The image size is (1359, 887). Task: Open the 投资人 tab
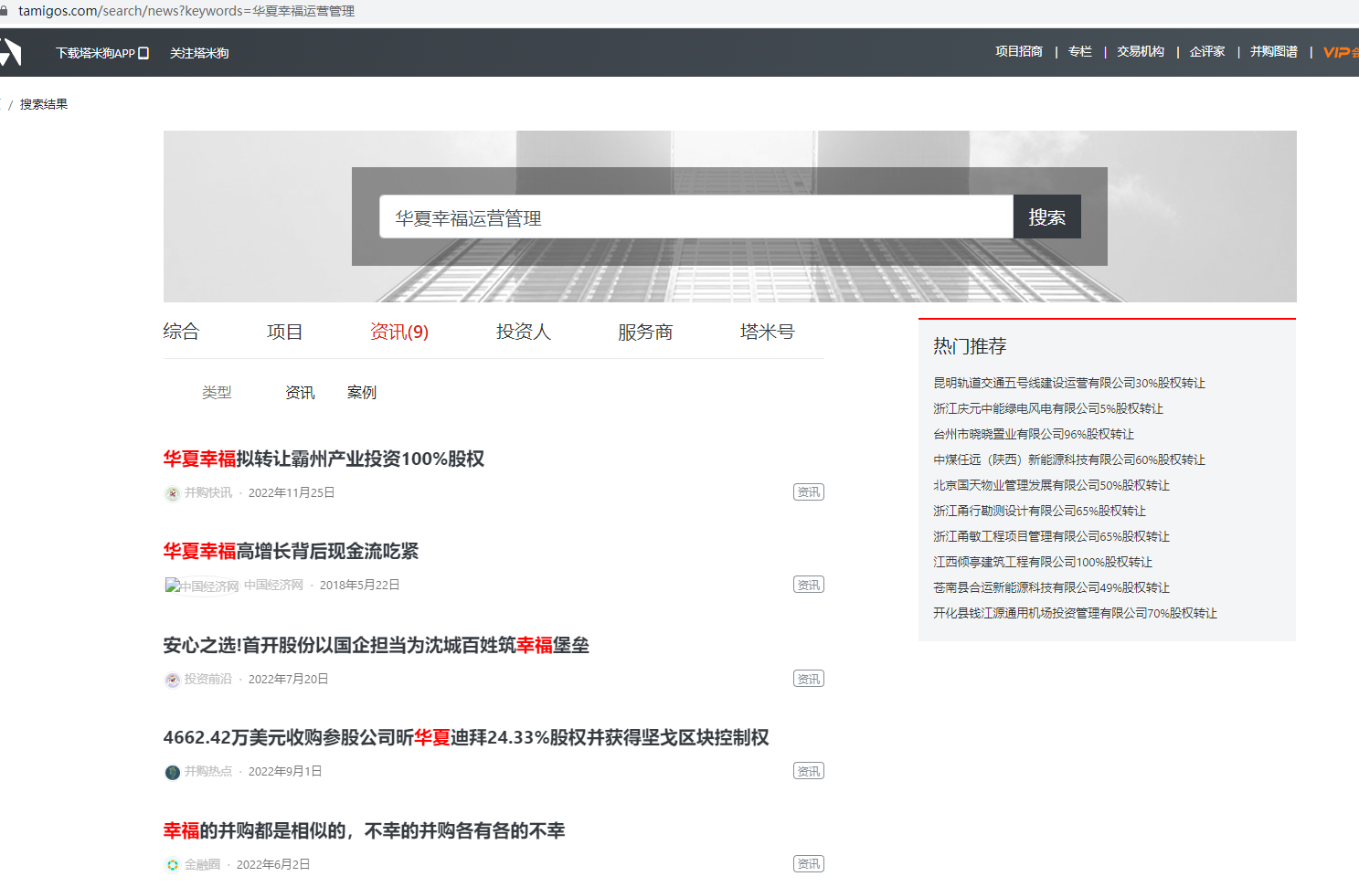coord(524,332)
